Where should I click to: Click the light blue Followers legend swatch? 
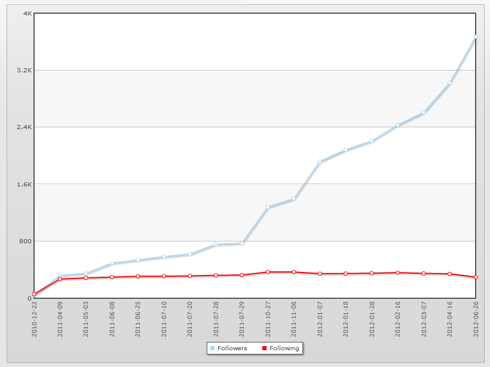tap(213, 348)
